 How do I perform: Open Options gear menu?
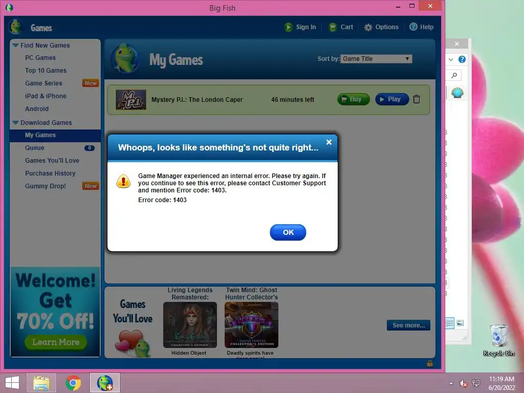coord(381,27)
